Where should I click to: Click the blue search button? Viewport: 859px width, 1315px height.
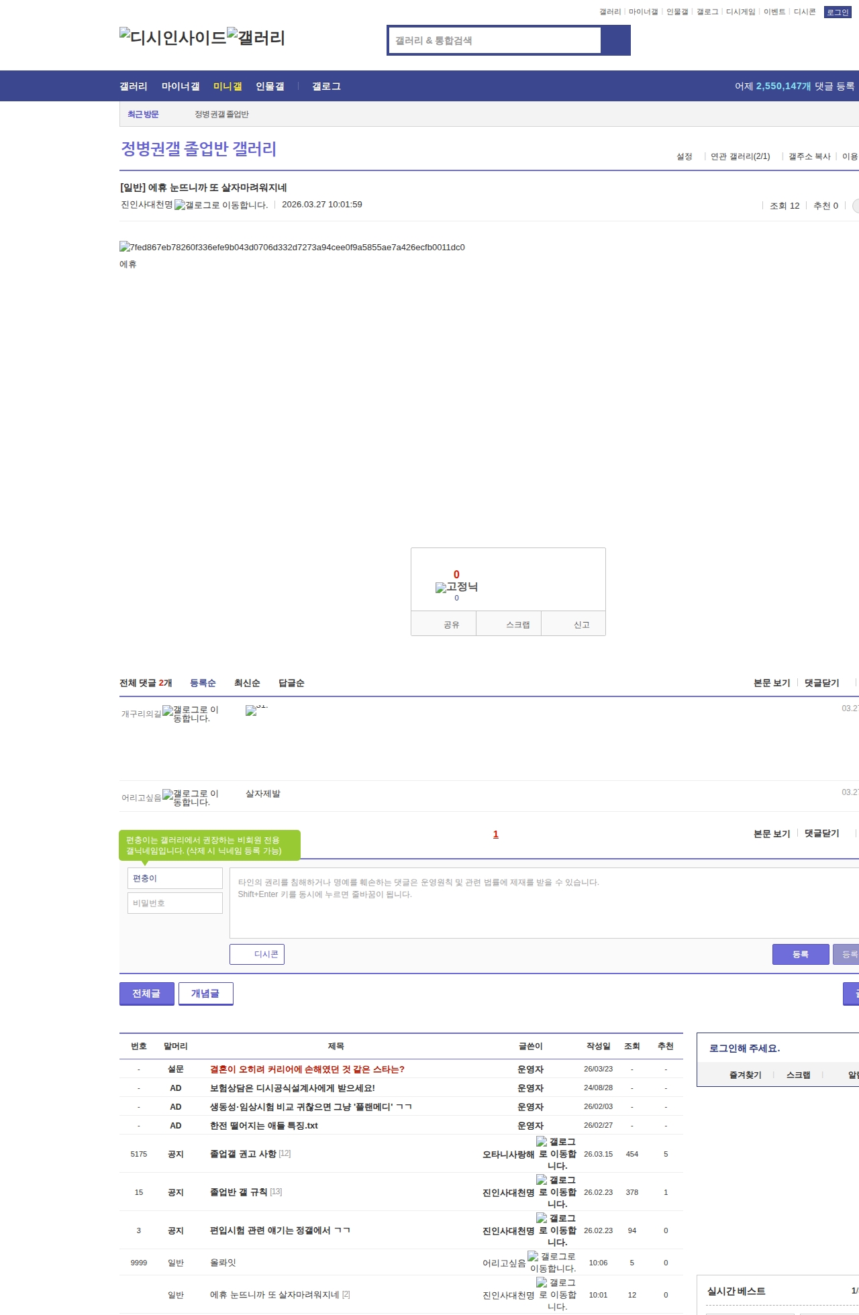tap(615, 40)
